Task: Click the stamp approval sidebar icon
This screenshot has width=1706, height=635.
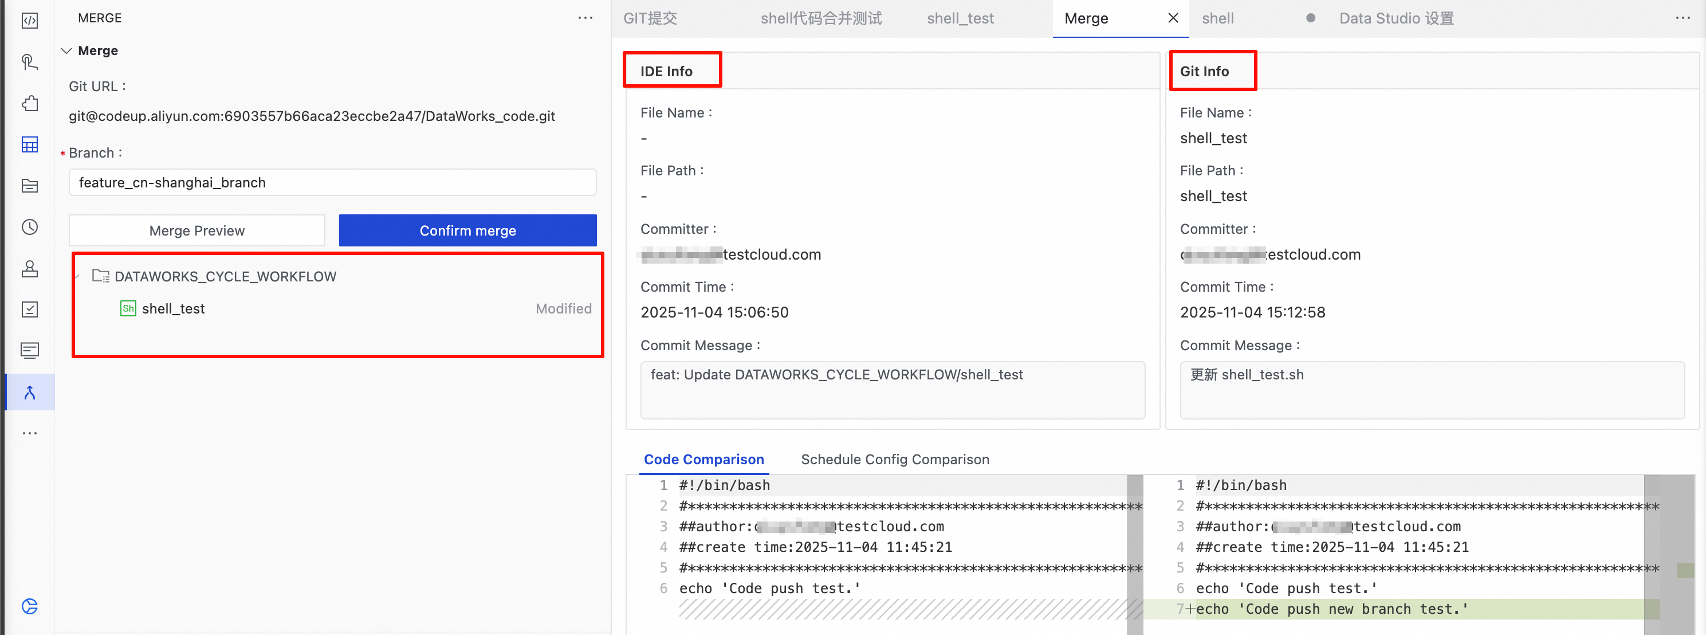Action: point(30,268)
